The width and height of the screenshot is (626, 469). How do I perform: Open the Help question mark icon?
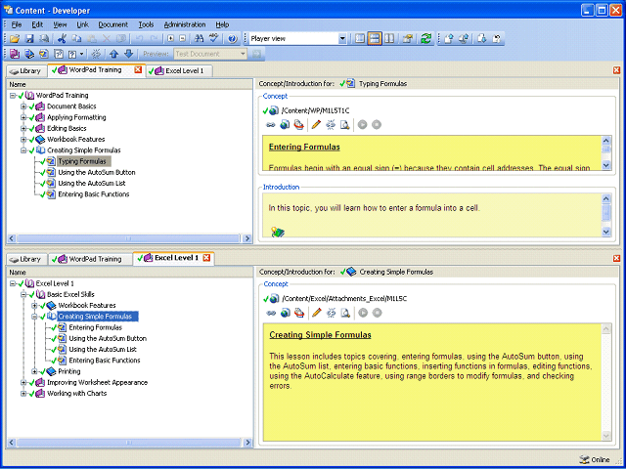point(233,39)
